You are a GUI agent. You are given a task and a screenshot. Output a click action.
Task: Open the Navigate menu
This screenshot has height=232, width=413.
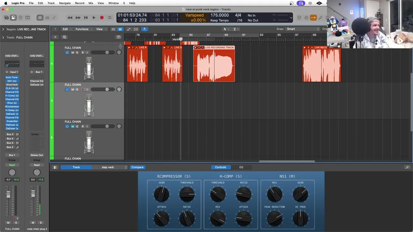pos(65,3)
